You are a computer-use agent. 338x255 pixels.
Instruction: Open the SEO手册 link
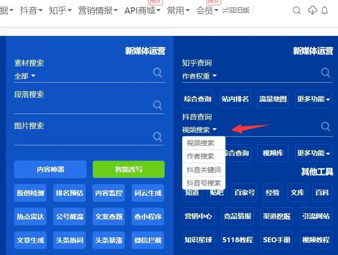click(x=277, y=240)
